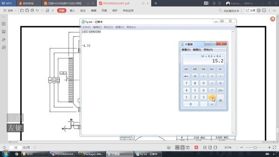Click calculator digit 9
This screenshot has width=279, height=157.
coord(204,83)
